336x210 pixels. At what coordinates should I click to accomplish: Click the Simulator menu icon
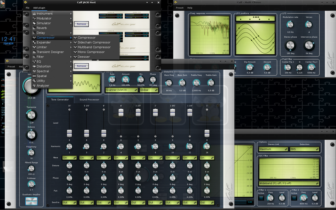pyautogui.click(x=34, y=23)
